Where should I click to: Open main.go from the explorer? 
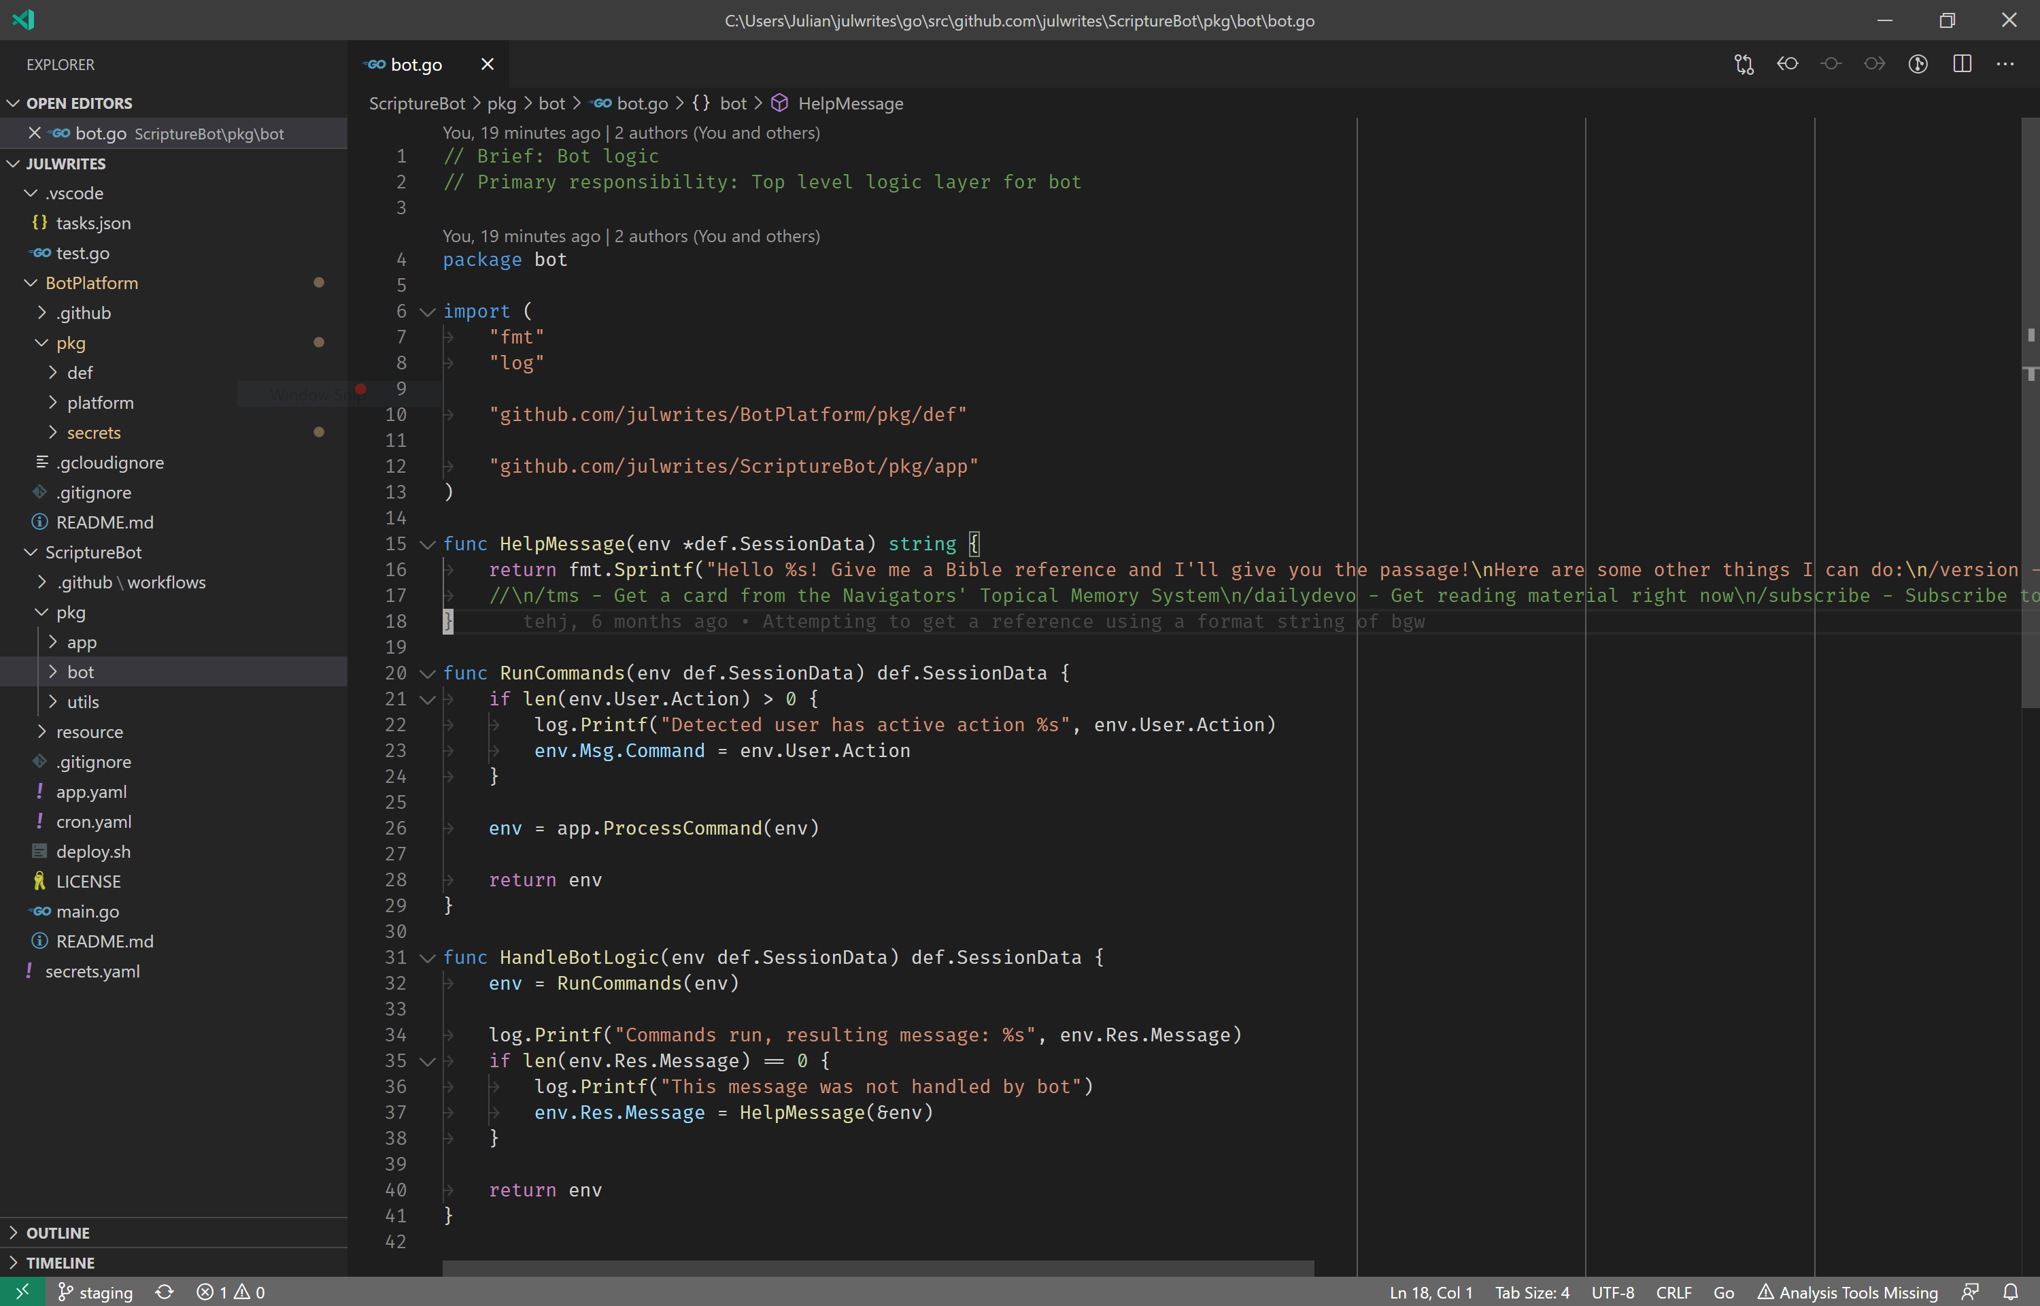coord(87,911)
